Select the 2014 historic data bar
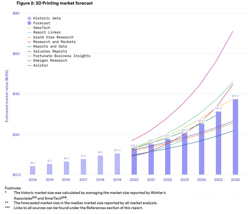This screenshot has height=214, width=248. point(32,170)
